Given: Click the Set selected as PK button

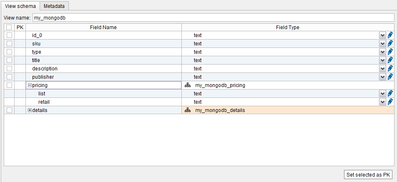Looking at the screenshot, I should click(x=368, y=175).
